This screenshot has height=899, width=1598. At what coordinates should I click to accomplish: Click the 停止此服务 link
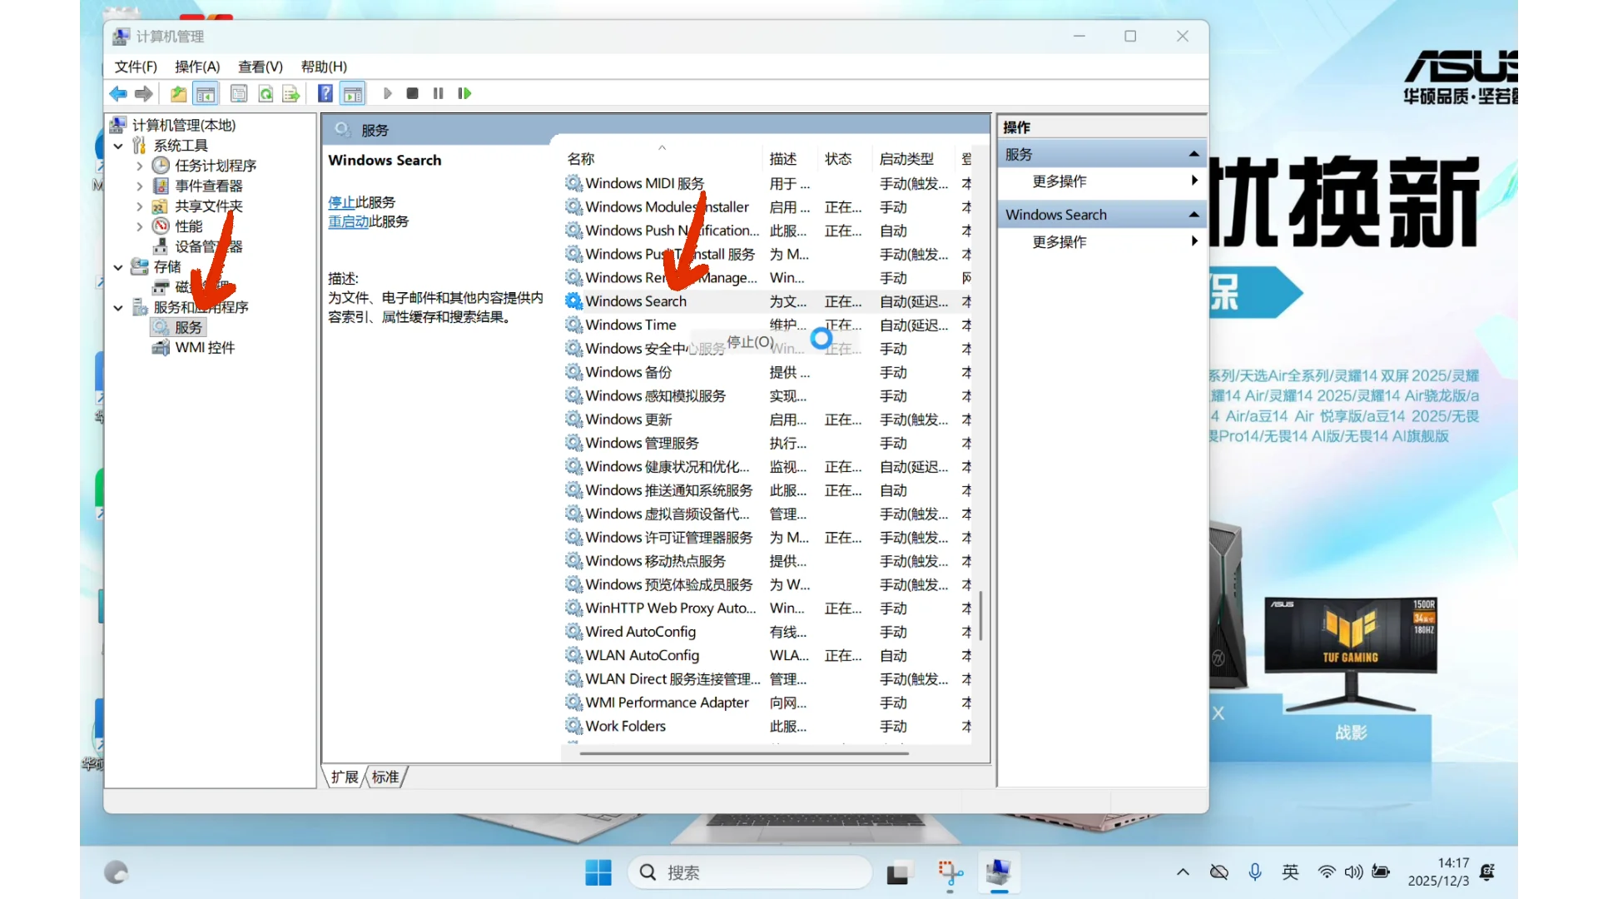tap(343, 201)
